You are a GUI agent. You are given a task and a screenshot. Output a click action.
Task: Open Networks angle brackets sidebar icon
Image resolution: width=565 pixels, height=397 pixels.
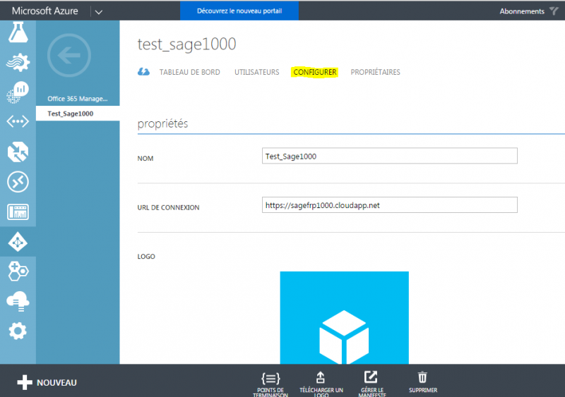18,122
